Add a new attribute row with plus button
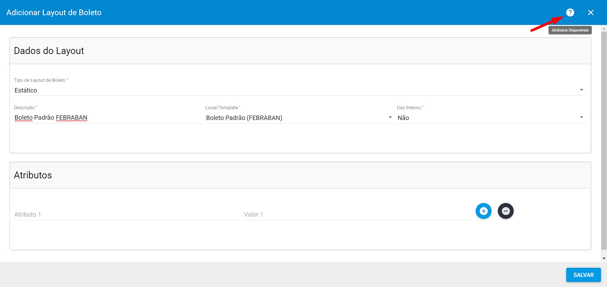This screenshot has height=287, width=607. 484,211
